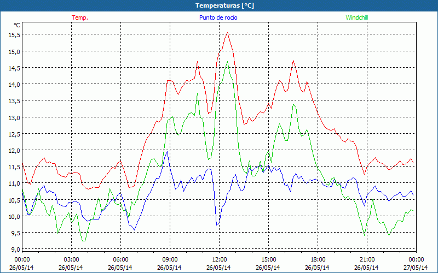The height and width of the screenshot is (273, 438).
Task: Click the 27/05/14 date label
Action: (x=416, y=268)
